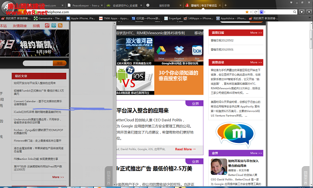
Task: Click the Google Drive logo in the banner
Action: click(x=161, y=50)
